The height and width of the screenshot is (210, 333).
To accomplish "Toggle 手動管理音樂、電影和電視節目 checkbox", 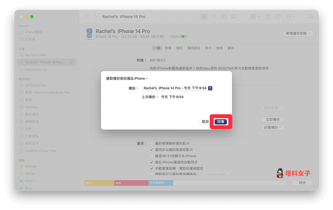I will [x=152, y=168].
